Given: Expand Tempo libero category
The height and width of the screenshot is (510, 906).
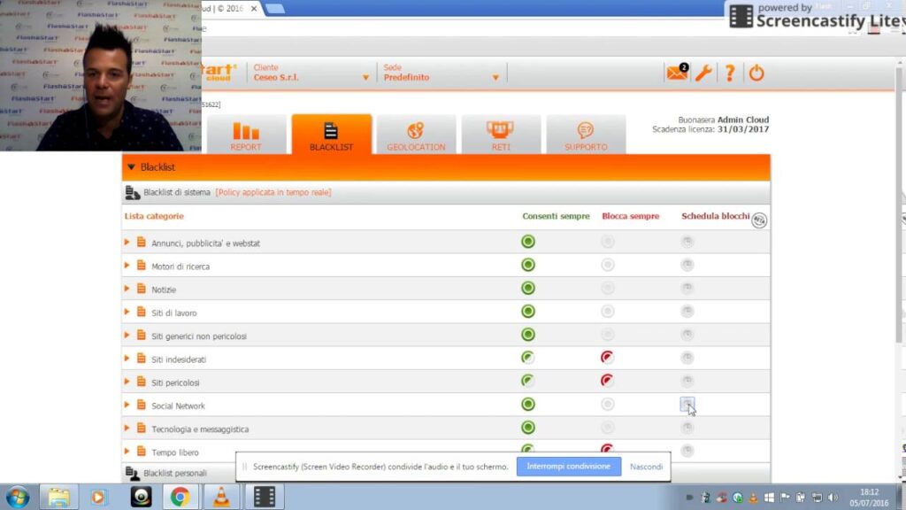Looking at the screenshot, I should [127, 451].
